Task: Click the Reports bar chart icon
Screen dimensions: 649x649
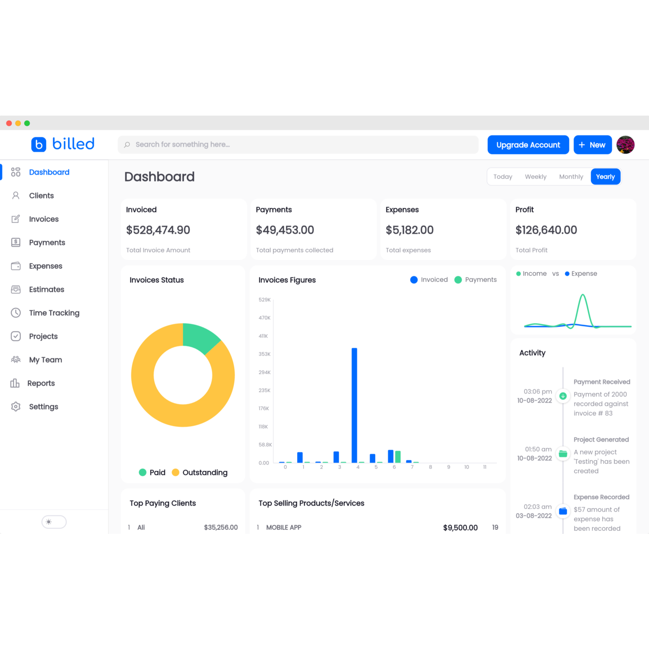Action: 15,383
